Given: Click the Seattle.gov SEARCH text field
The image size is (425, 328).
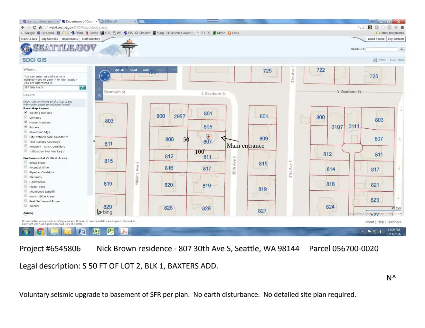Looking at the screenshot, I should pos(382,49).
